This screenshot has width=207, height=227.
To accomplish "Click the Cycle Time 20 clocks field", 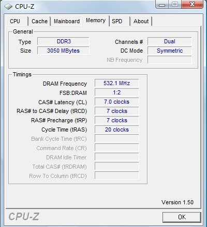I will (117, 129).
